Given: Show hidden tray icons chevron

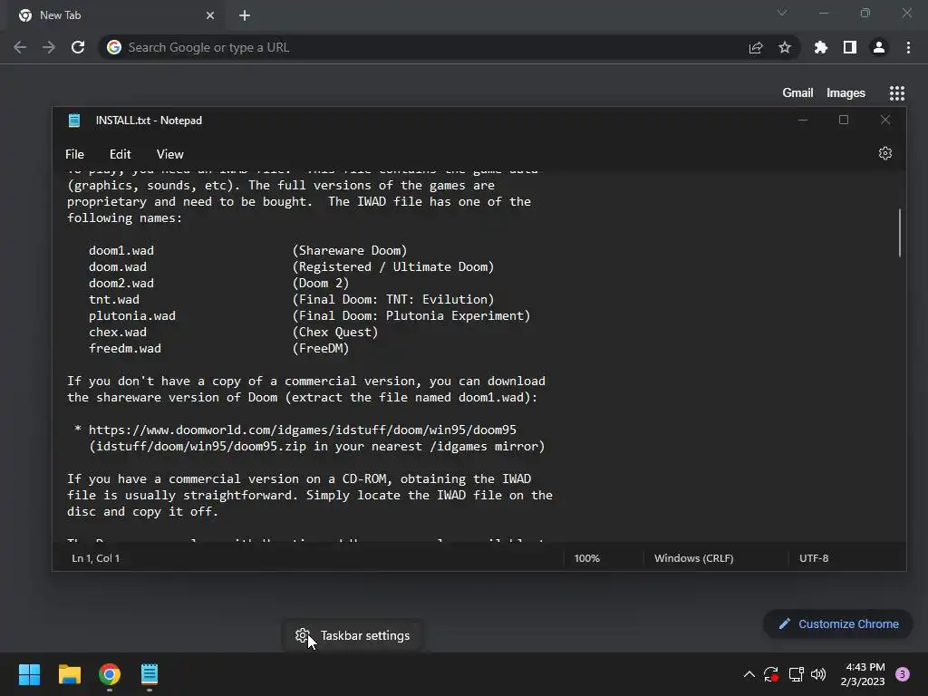Looking at the screenshot, I should tap(749, 674).
